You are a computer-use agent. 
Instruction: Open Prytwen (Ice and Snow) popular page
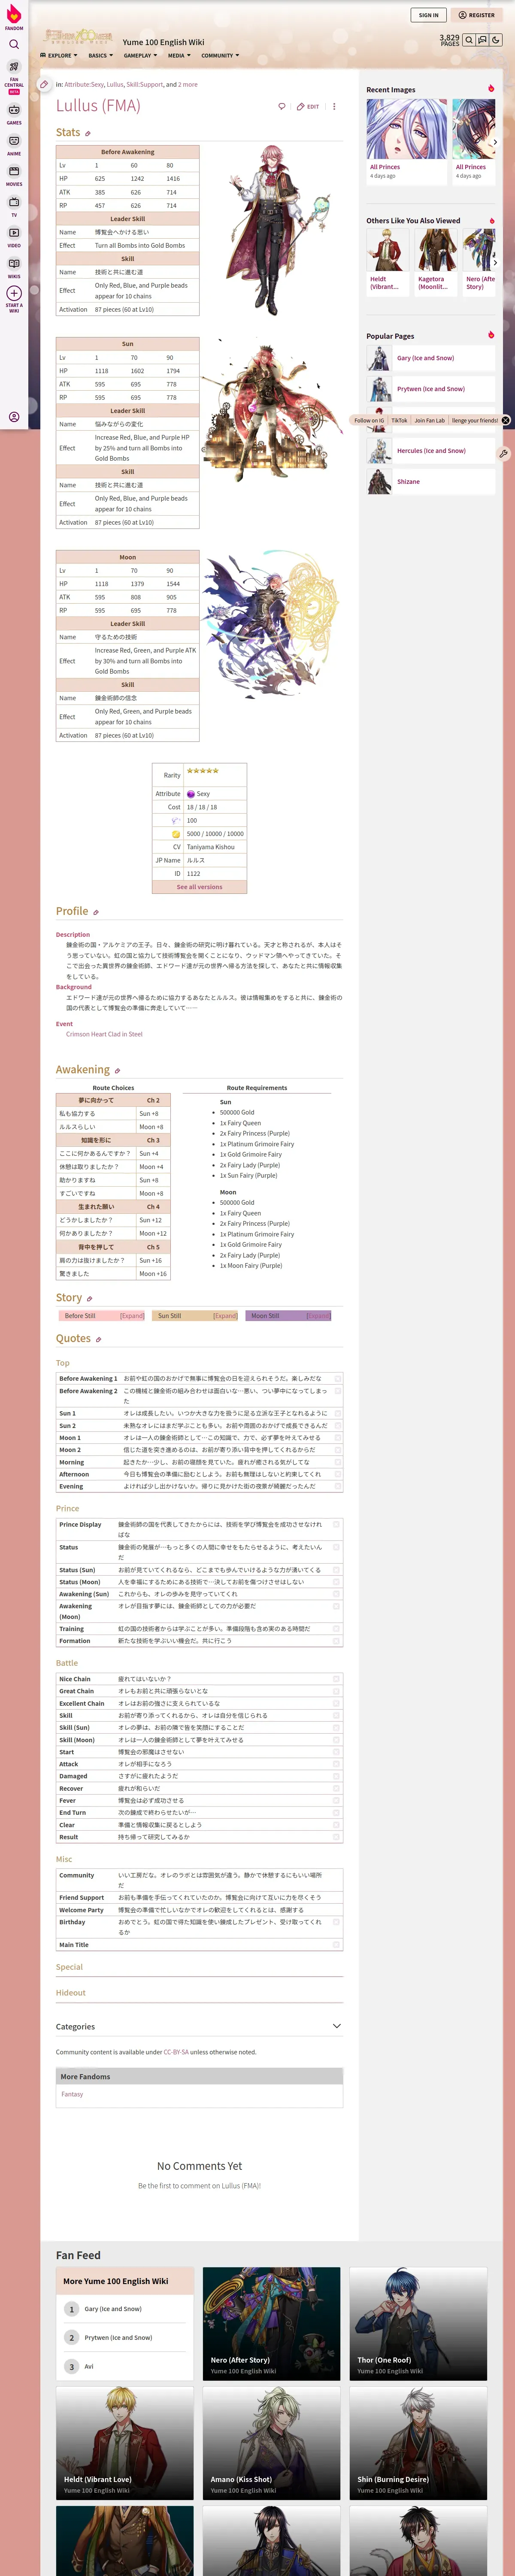(430, 389)
